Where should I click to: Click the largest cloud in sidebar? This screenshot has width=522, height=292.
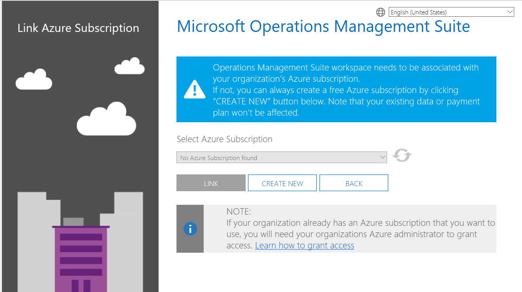(x=106, y=120)
